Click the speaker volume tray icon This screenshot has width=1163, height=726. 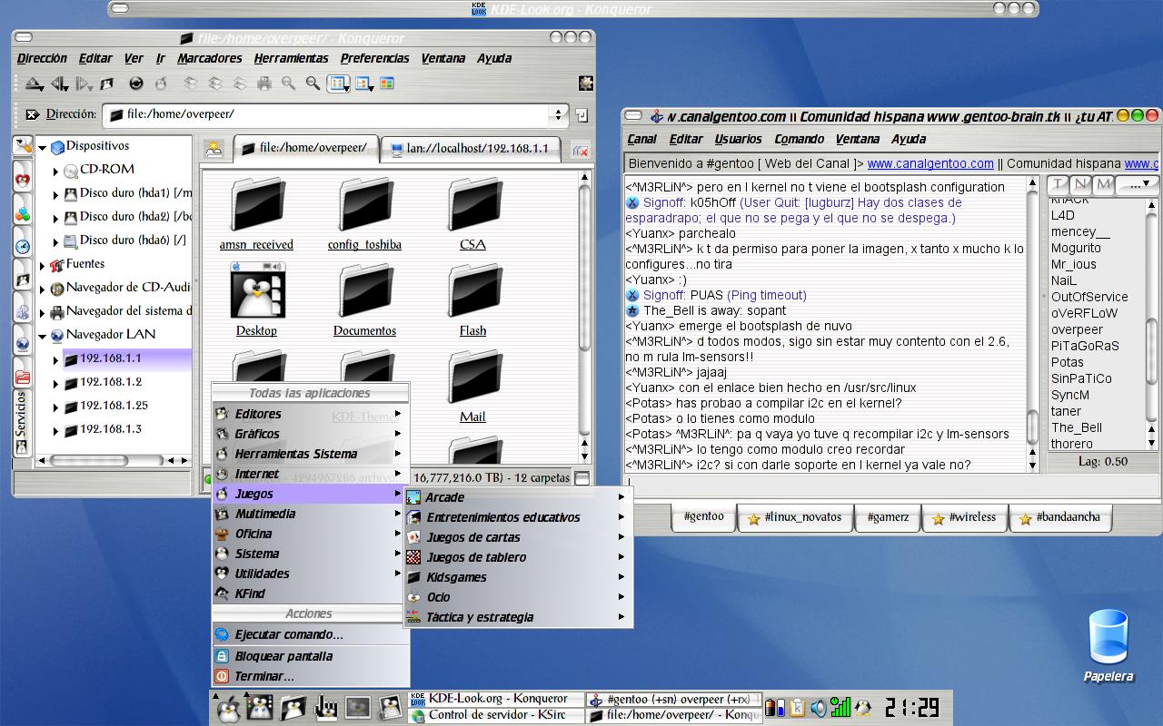pyautogui.click(x=819, y=708)
